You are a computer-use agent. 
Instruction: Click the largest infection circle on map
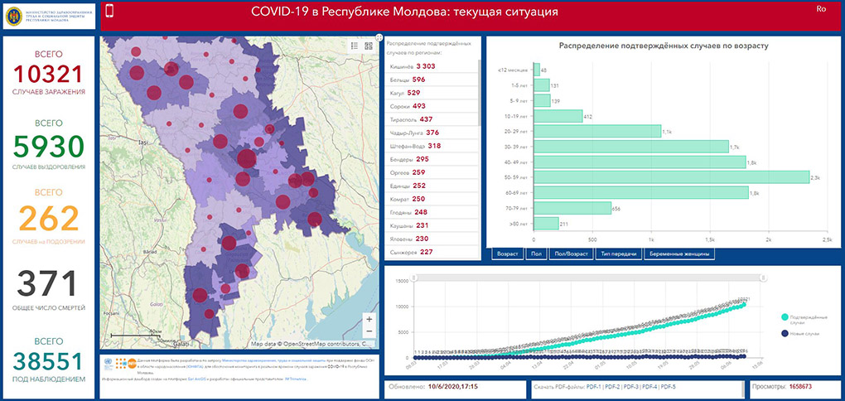[246, 158]
